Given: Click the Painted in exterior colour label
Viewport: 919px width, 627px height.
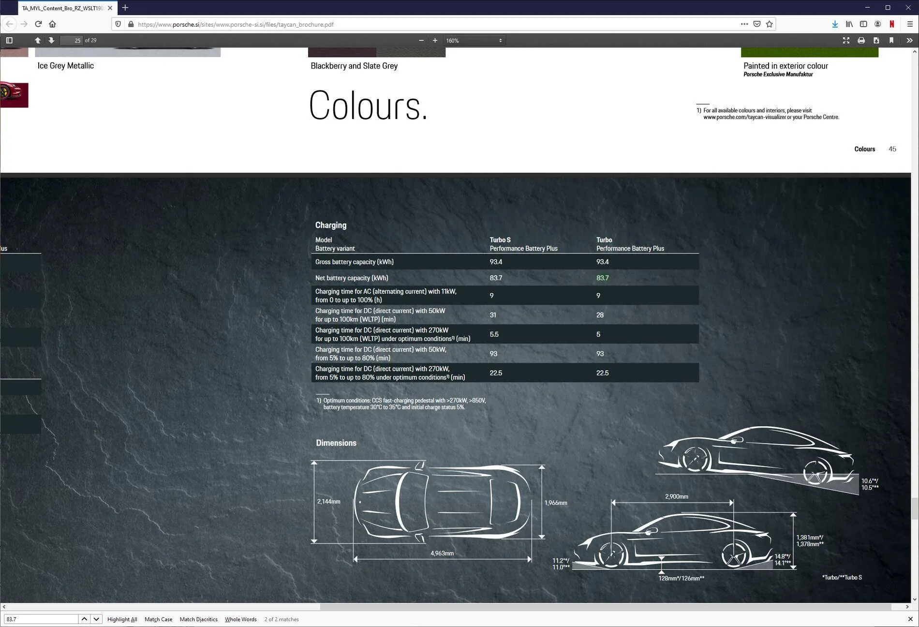Looking at the screenshot, I should [786, 66].
